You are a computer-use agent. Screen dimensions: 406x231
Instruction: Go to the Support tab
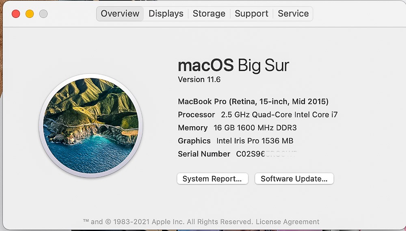[251, 14]
